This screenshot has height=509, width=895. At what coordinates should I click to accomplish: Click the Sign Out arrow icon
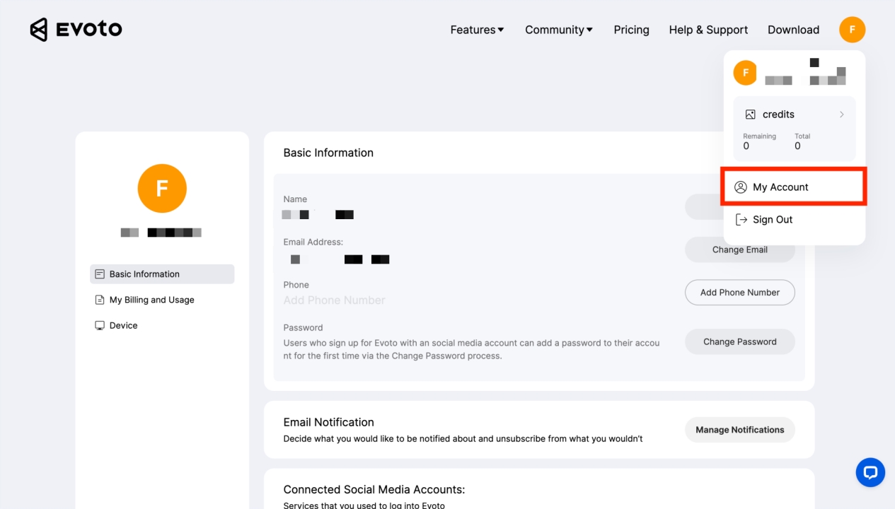(x=741, y=220)
